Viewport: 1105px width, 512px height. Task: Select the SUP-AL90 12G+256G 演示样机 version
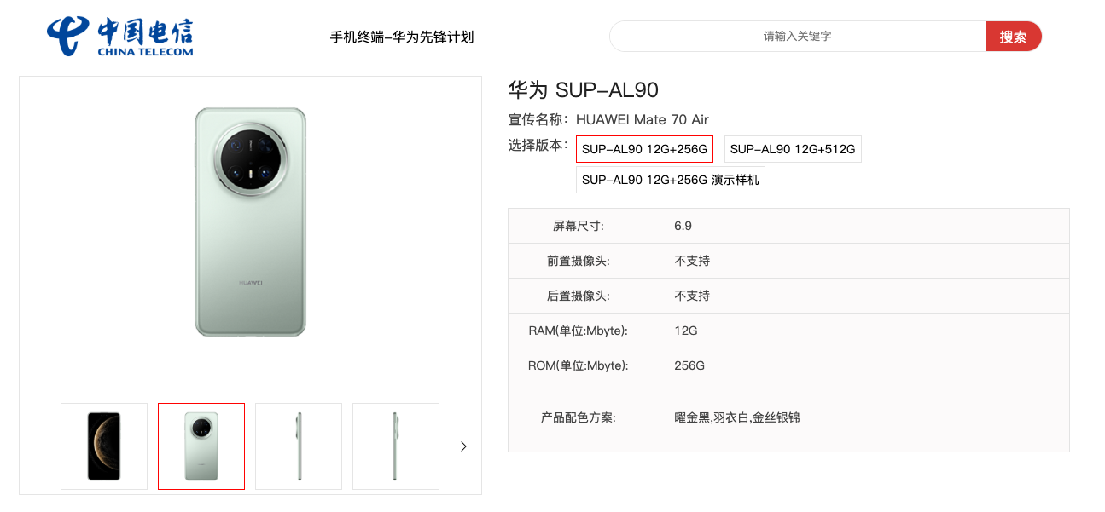click(671, 179)
